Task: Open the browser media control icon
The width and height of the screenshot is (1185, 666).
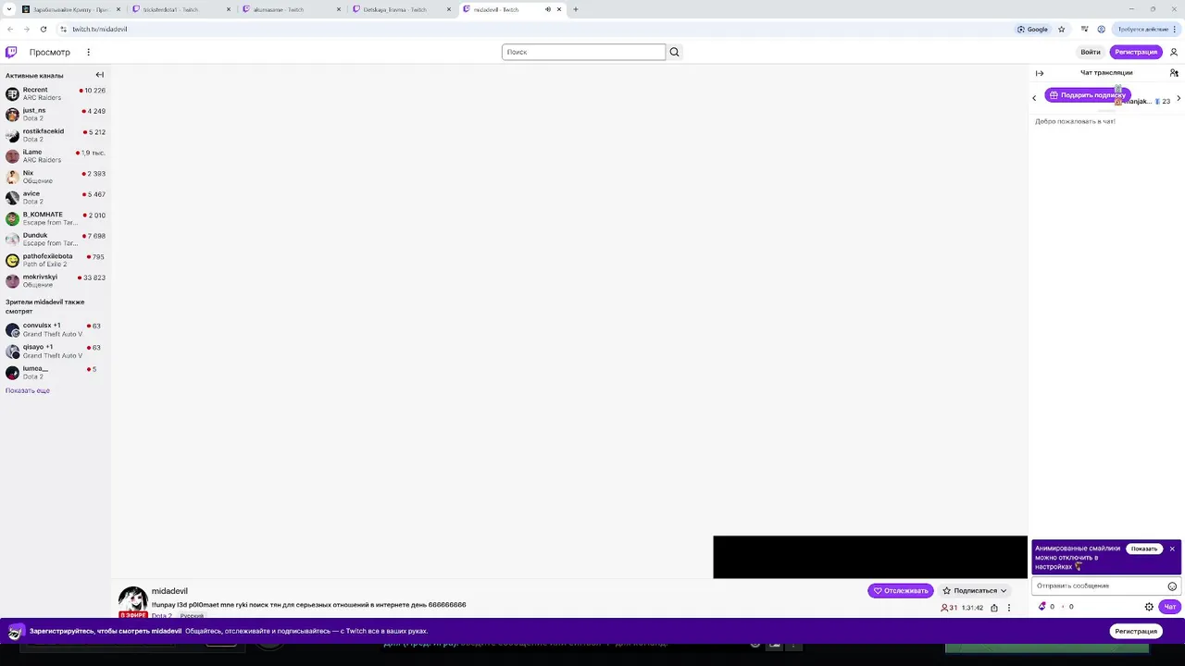Action: [x=1085, y=29]
